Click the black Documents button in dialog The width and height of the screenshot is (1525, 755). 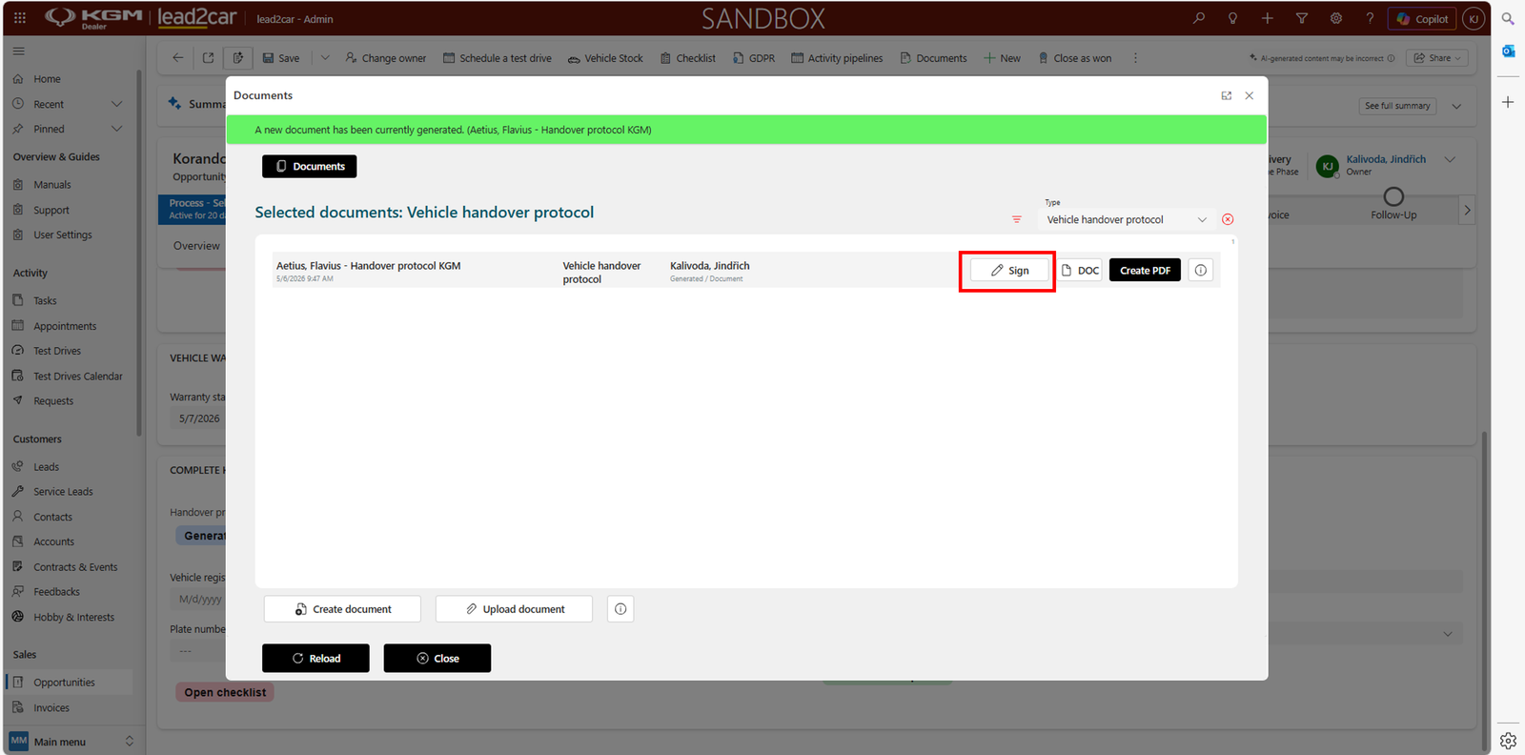pyautogui.click(x=310, y=167)
